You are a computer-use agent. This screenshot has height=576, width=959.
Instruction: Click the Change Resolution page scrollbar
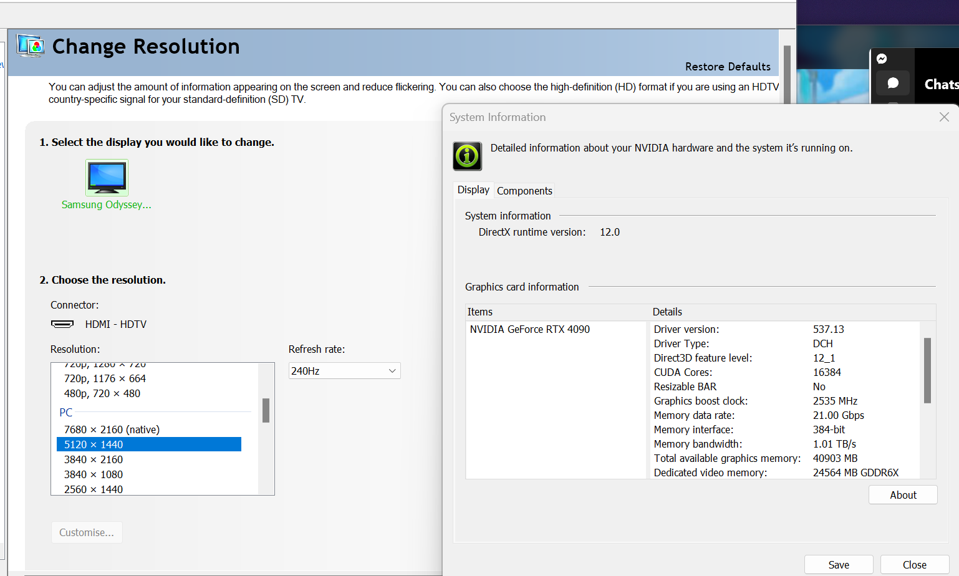coord(787,75)
